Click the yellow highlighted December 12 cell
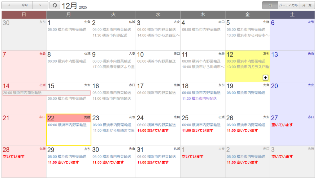 [247, 72]
